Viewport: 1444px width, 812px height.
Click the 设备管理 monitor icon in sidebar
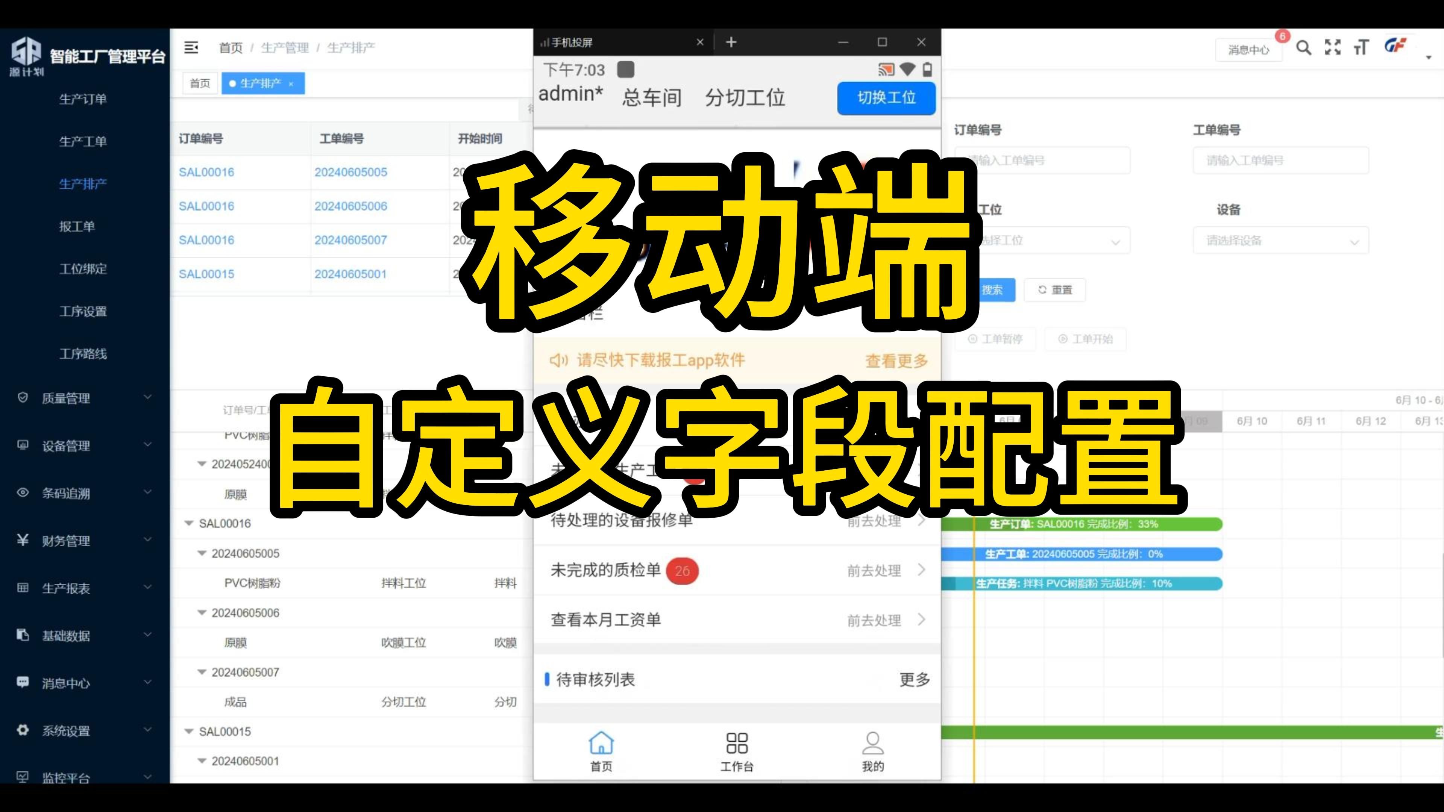(x=23, y=445)
